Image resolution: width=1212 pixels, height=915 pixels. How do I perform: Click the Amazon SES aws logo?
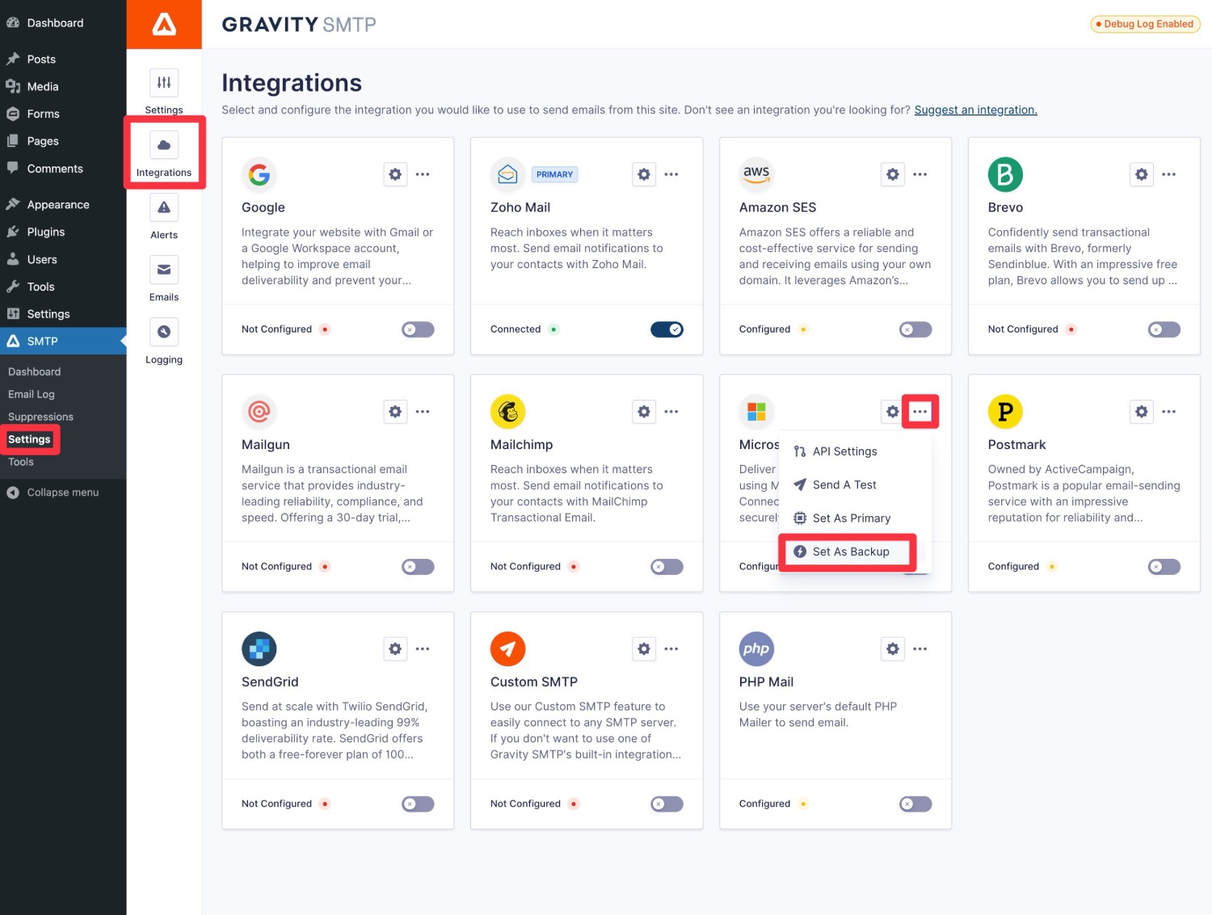tap(757, 174)
